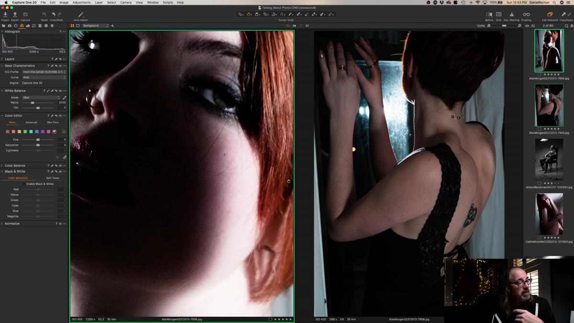The image size is (574, 323).
Task: Toggle the checkbox under thumbnail AlexMorgan02212013-7896
Action: (540, 75)
